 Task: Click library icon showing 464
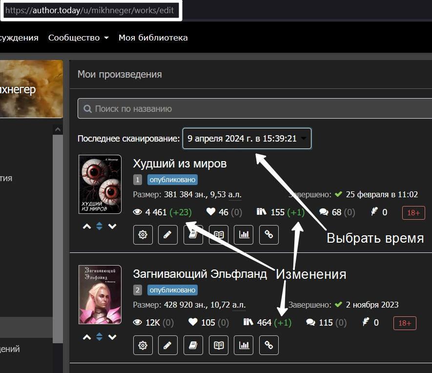coord(248,322)
